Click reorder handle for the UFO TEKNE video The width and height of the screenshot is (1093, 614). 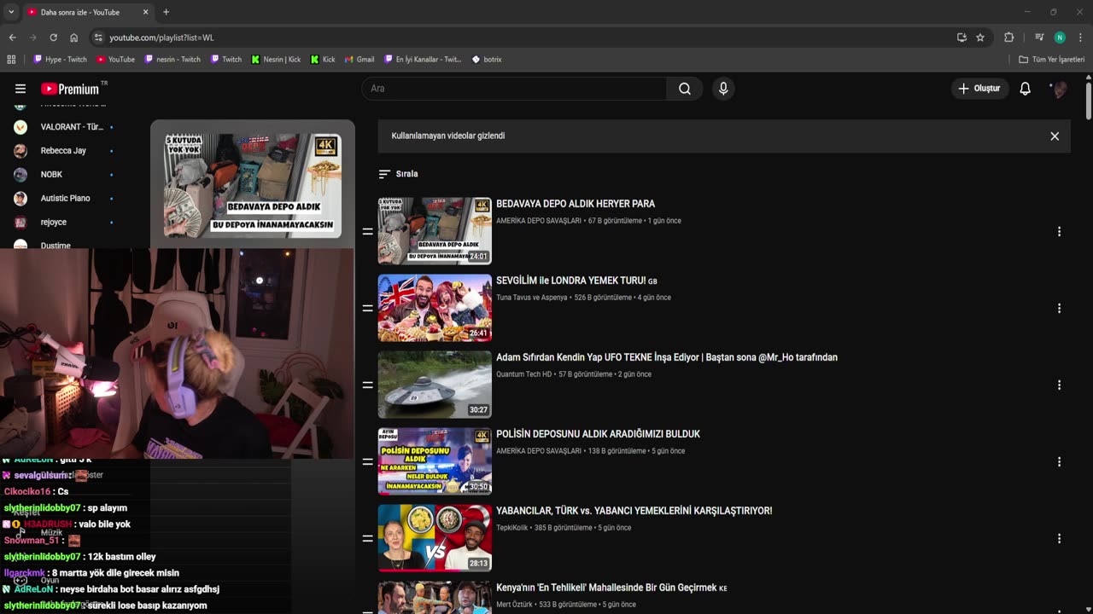click(368, 385)
